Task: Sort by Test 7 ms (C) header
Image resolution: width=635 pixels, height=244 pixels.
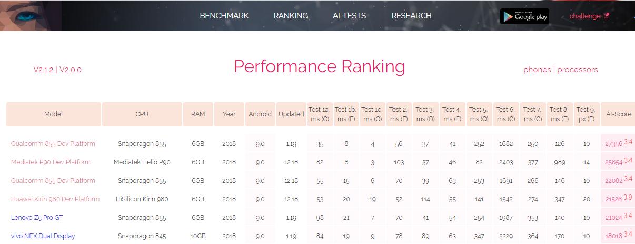Action: 532,114
